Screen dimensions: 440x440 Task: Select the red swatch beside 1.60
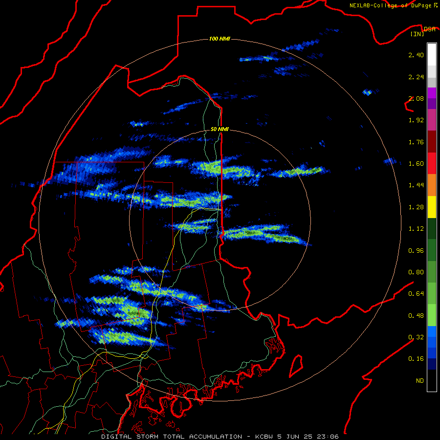coord(432,163)
